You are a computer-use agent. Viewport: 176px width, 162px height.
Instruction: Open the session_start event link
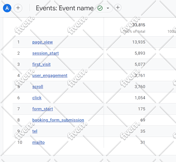[x=45, y=53]
